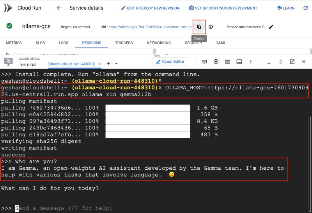The height and width of the screenshot is (213, 312).
Task: Click the 'who are you?' prompt line
Action: (x=29, y=162)
